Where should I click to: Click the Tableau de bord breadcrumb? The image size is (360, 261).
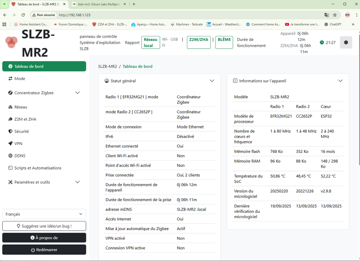click(x=138, y=66)
